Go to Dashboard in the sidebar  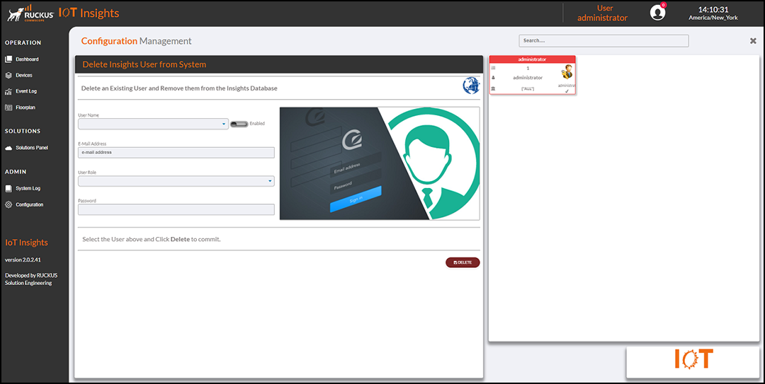pyautogui.click(x=27, y=59)
